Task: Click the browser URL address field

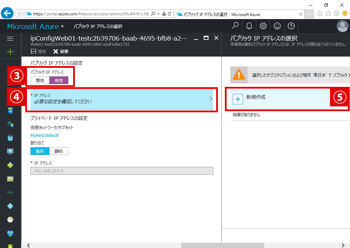Action: point(91,14)
